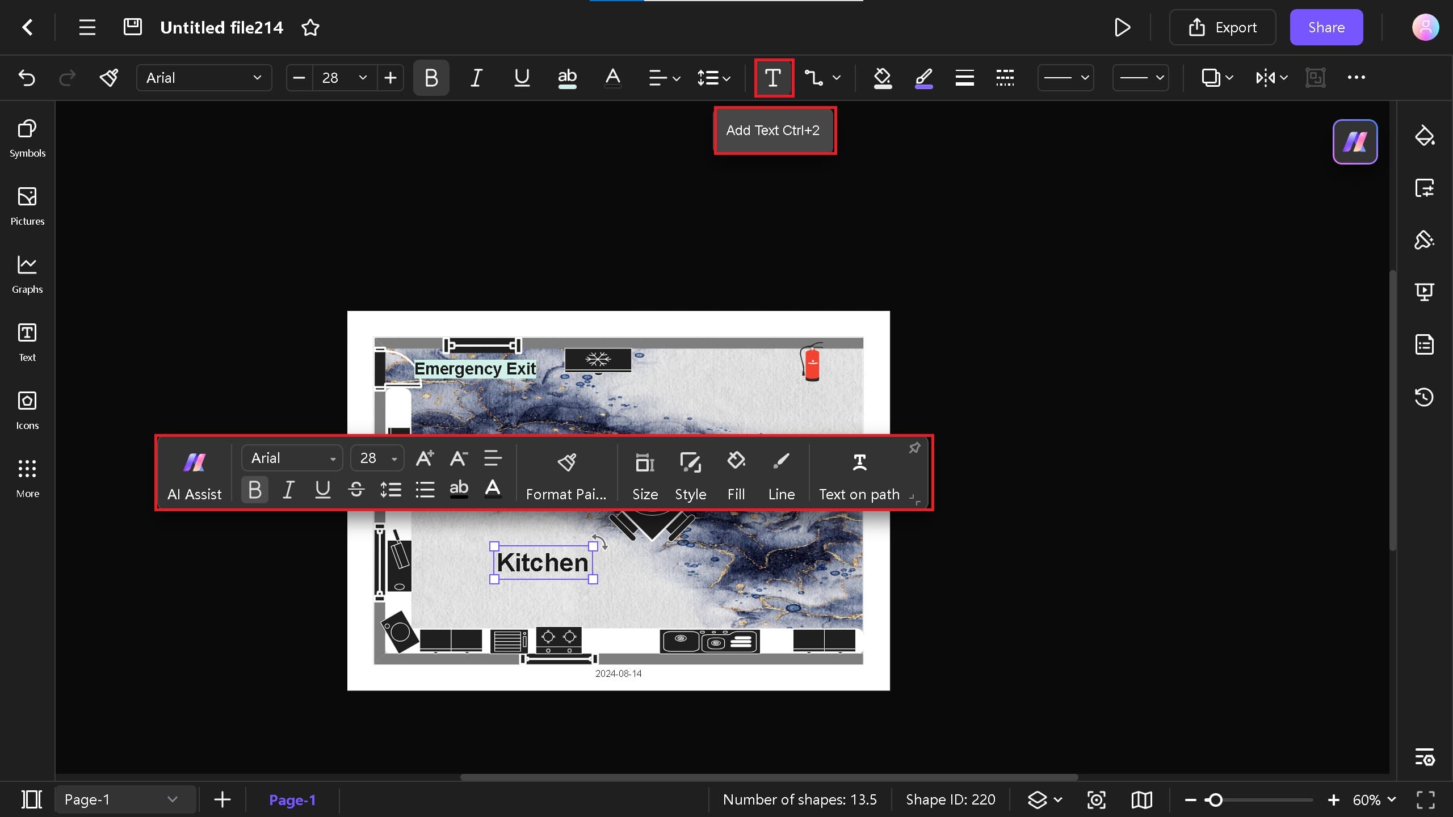Screen dimensions: 1453x817
Task: Open the Text panel in the sidebar
Action: pyautogui.click(x=27, y=343)
